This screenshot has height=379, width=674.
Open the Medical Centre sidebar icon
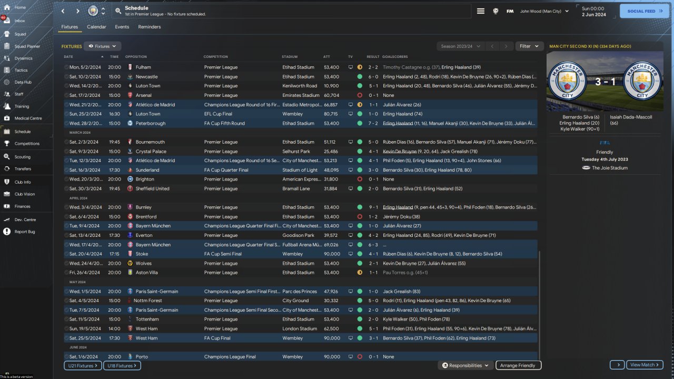tap(7, 118)
